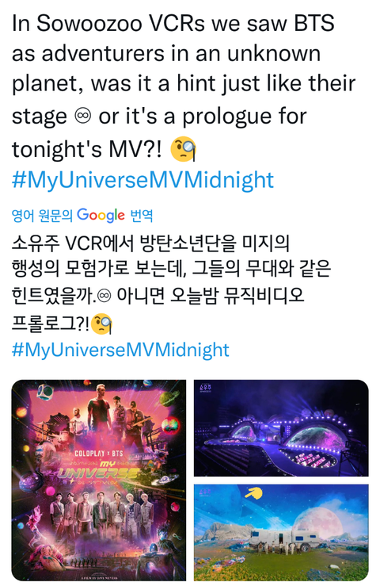The height and width of the screenshot is (586, 380).
Task: Click the Korean translated tweet text
Action: pyautogui.click(x=171, y=283)
